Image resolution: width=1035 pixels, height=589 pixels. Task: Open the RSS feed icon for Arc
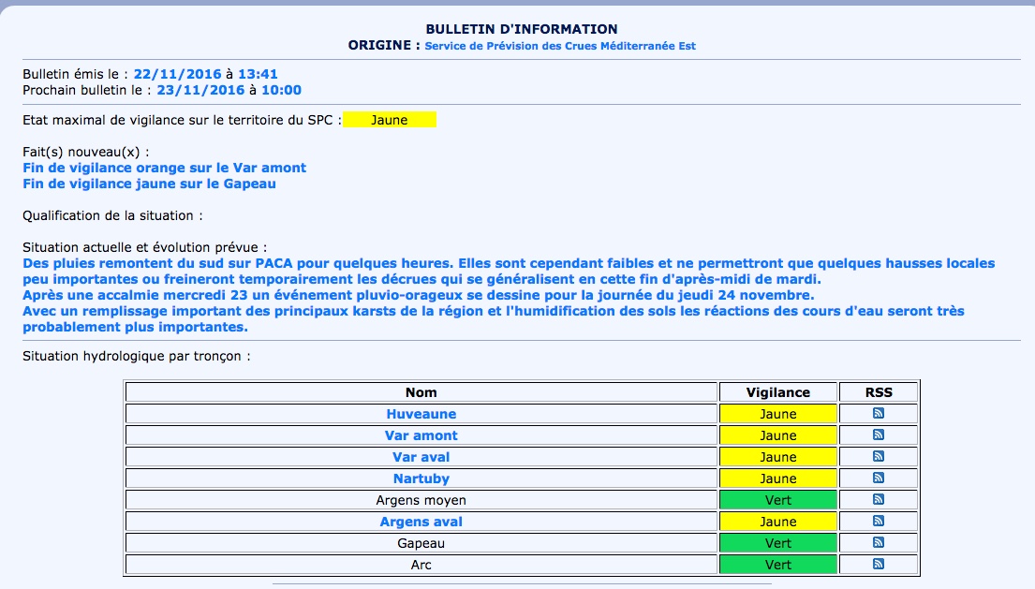(878, 565)
